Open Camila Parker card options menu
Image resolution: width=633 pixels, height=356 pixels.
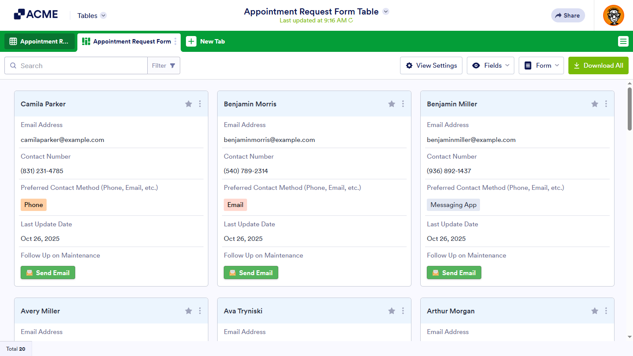pos(200,104)
